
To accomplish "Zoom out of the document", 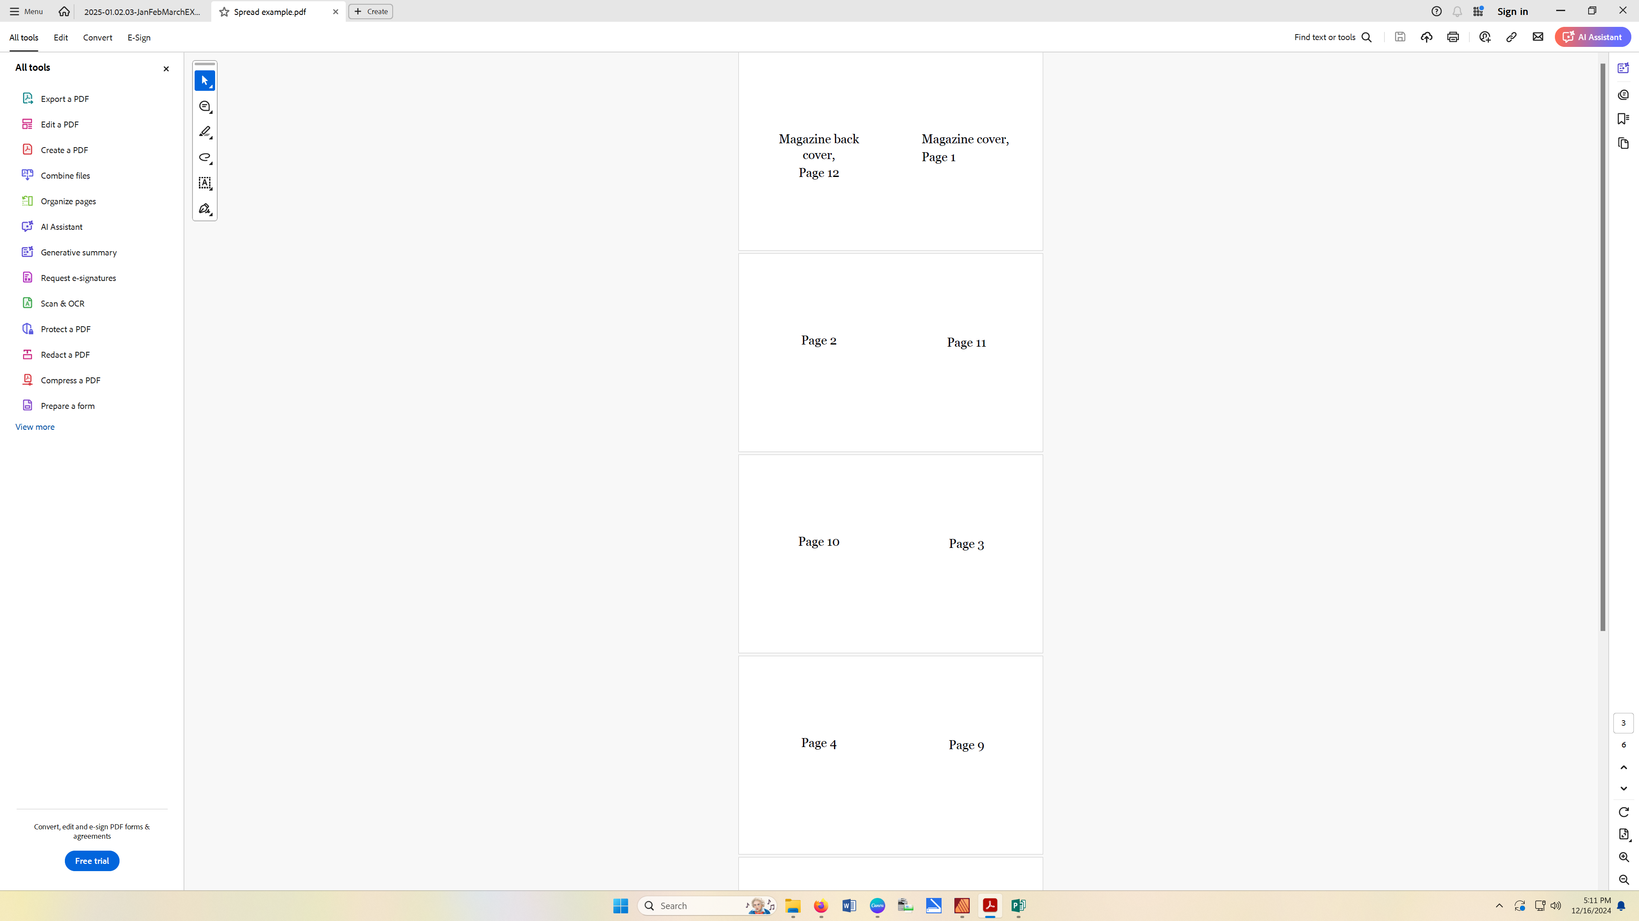I will 1624,880.
